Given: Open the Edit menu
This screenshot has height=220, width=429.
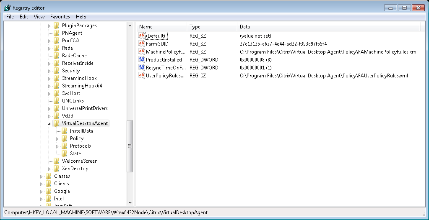Looking at the screenshot, I should 24,17.
